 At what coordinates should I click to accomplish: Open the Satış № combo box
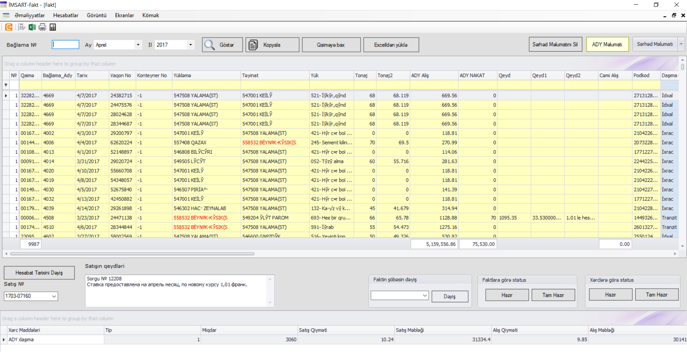tap(54, 296)
